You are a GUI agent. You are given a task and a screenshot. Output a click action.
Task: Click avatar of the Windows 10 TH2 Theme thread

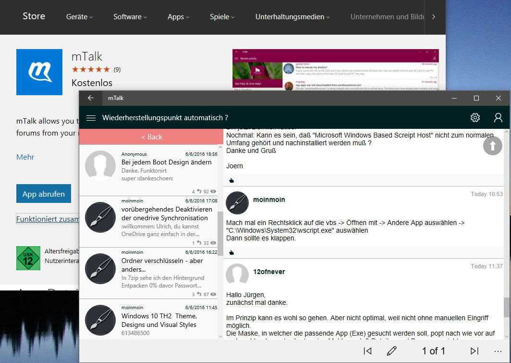pos(100,320)
